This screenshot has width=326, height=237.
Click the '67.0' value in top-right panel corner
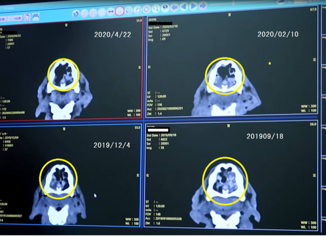click(313, 9)
